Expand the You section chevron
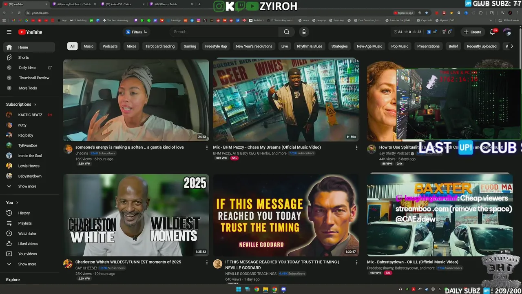Screen dimensions: 522x294 (x=17, y=203)
